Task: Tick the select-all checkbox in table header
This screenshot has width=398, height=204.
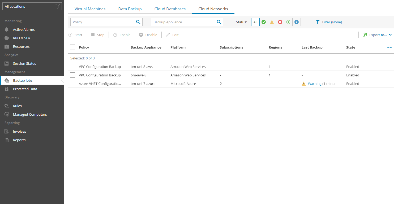Action: [72, 47]
